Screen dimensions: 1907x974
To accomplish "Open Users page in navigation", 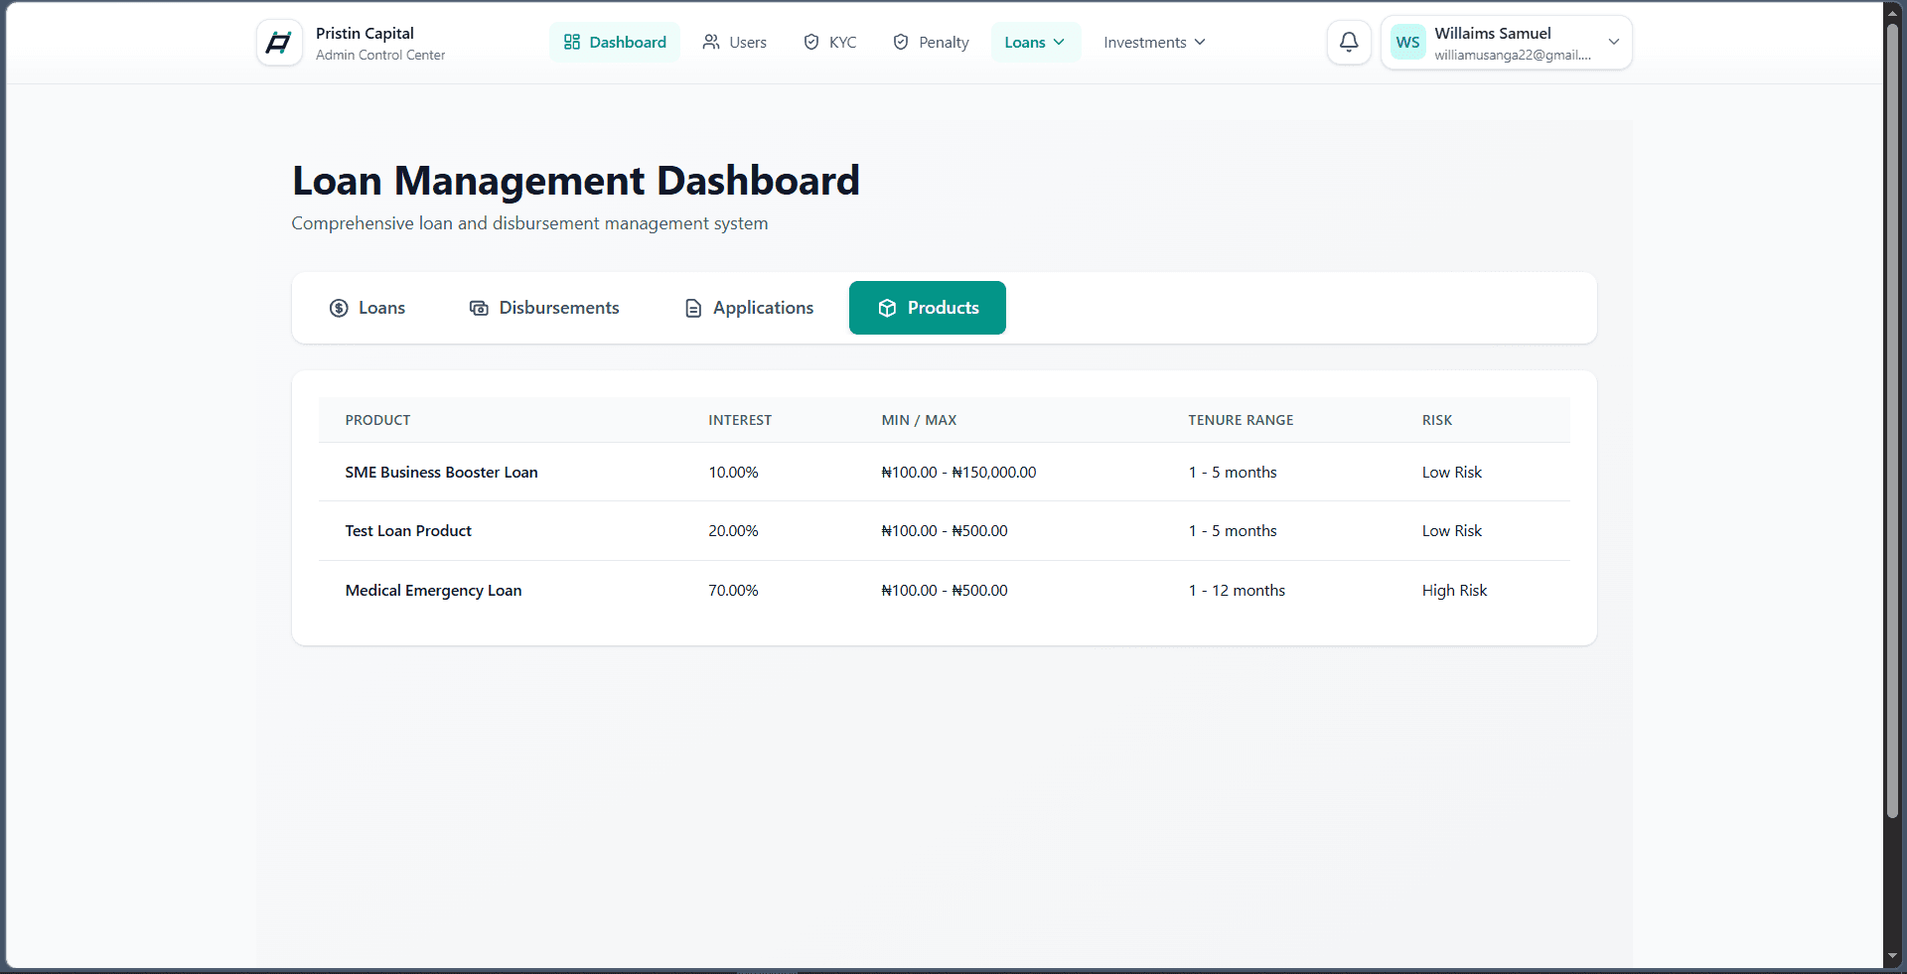I will 735,42.
